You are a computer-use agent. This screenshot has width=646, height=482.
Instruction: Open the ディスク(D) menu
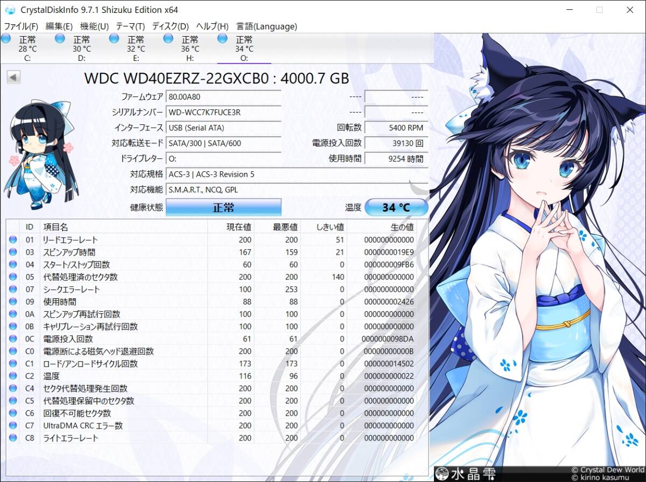pyautogui.click(x=170, y=26)
